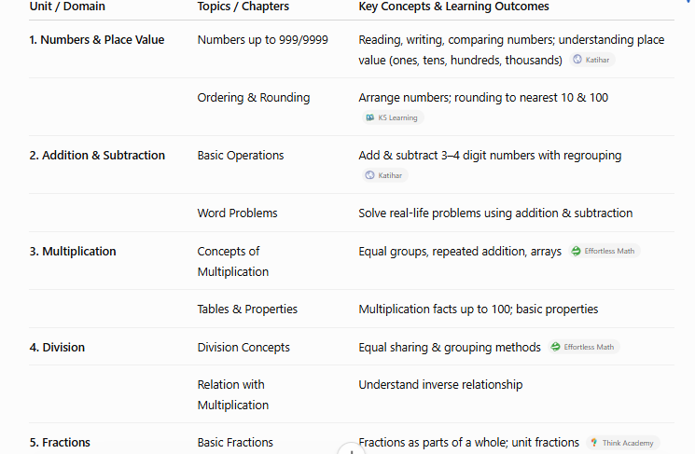Screen dimensions: 695x454
Task: Open the Think Academy citation chip
Action: [x=623, y=443]
